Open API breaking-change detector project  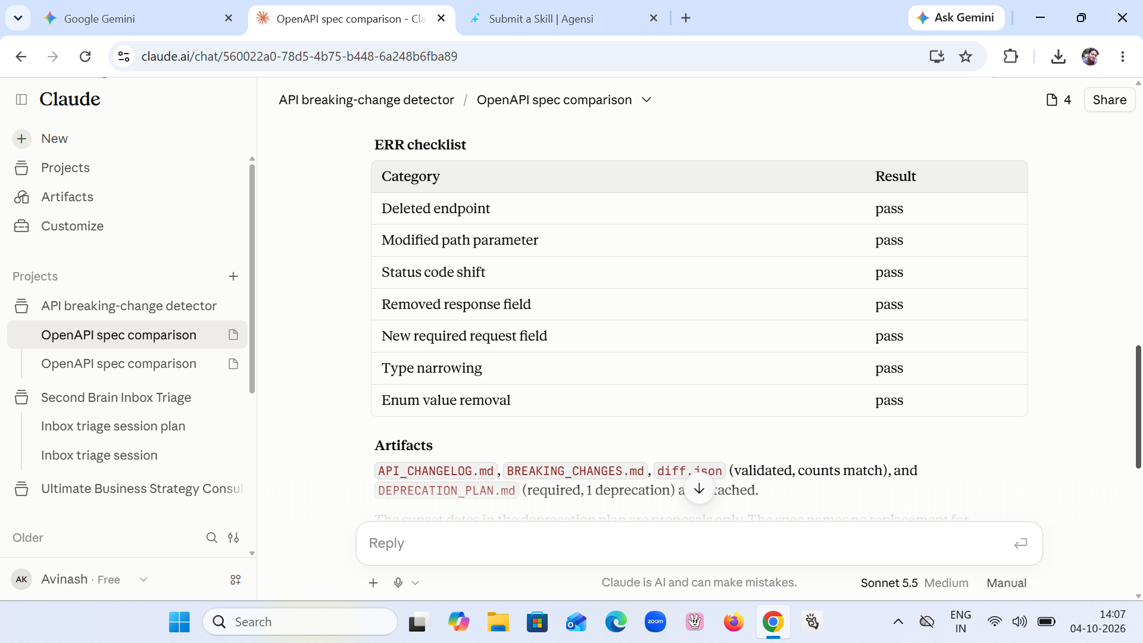click(x=129, y=306)
